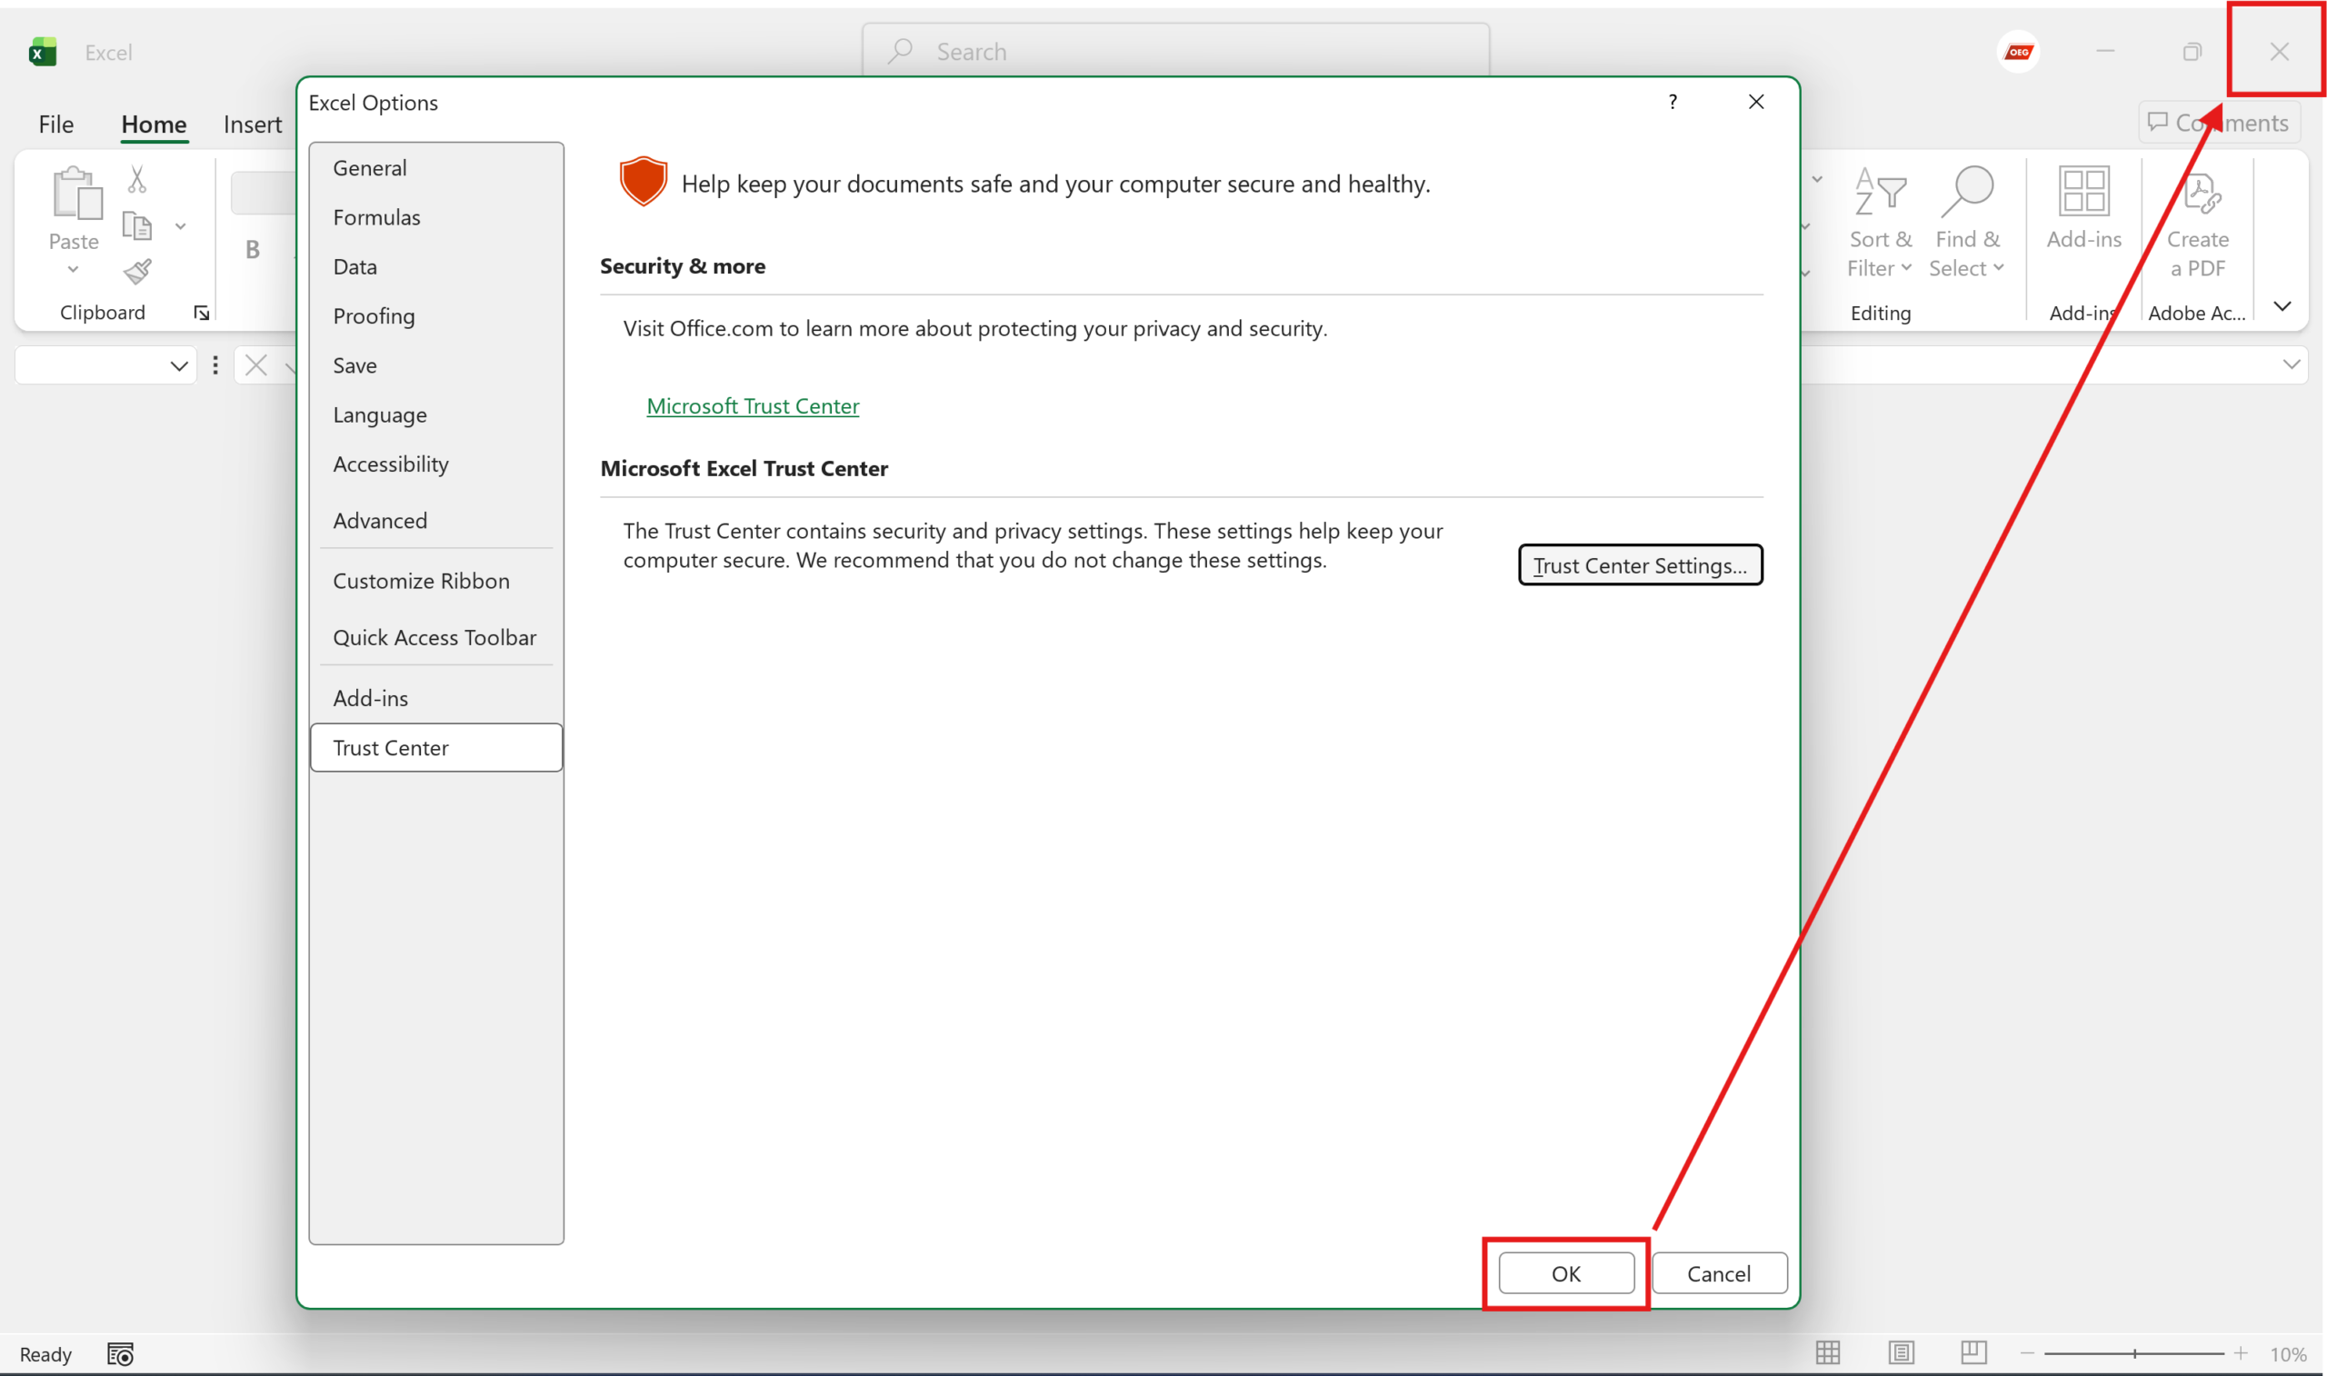Click the macro recording status bar icon
The height and width of the screenshot is (1376, 2327).
click(121, 1355)
